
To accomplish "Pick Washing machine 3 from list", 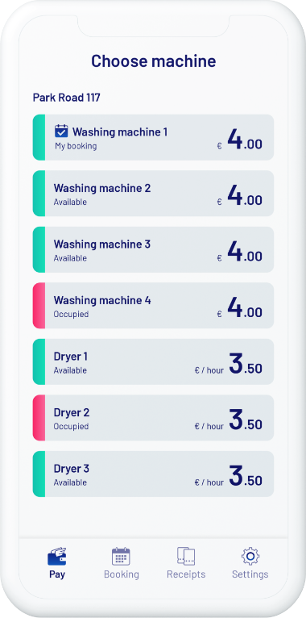I will coord(153,249).
